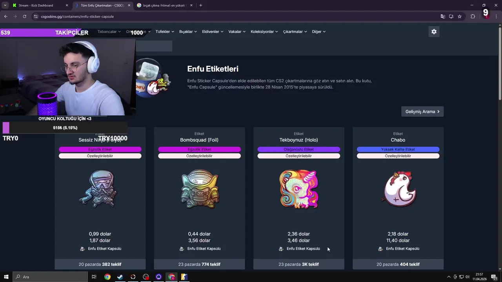Click the site information icon beside the URL
502x282 pixels.
coord(36,16)
